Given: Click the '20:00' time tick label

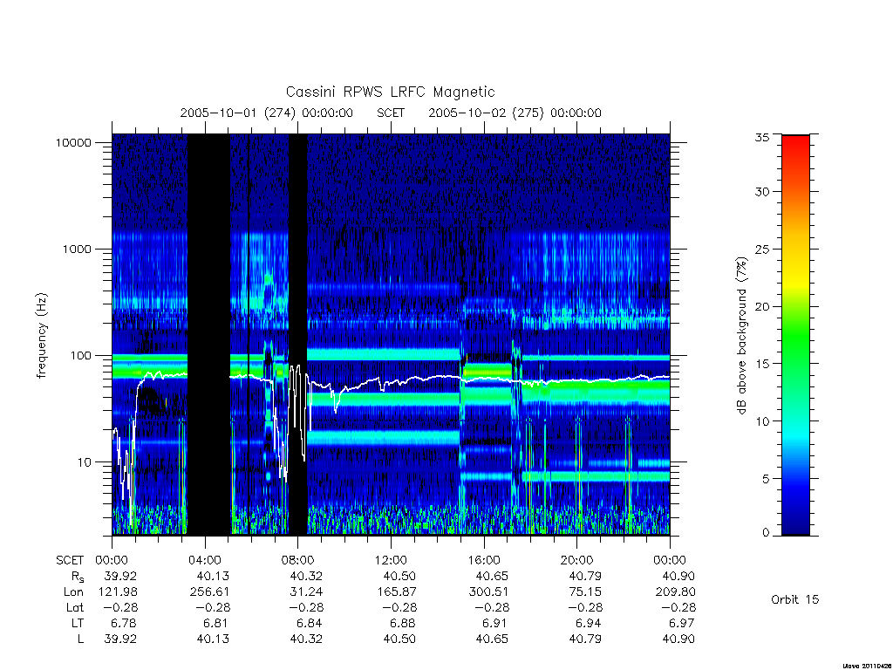Looking at the screenshot, I should coord(577,560).
